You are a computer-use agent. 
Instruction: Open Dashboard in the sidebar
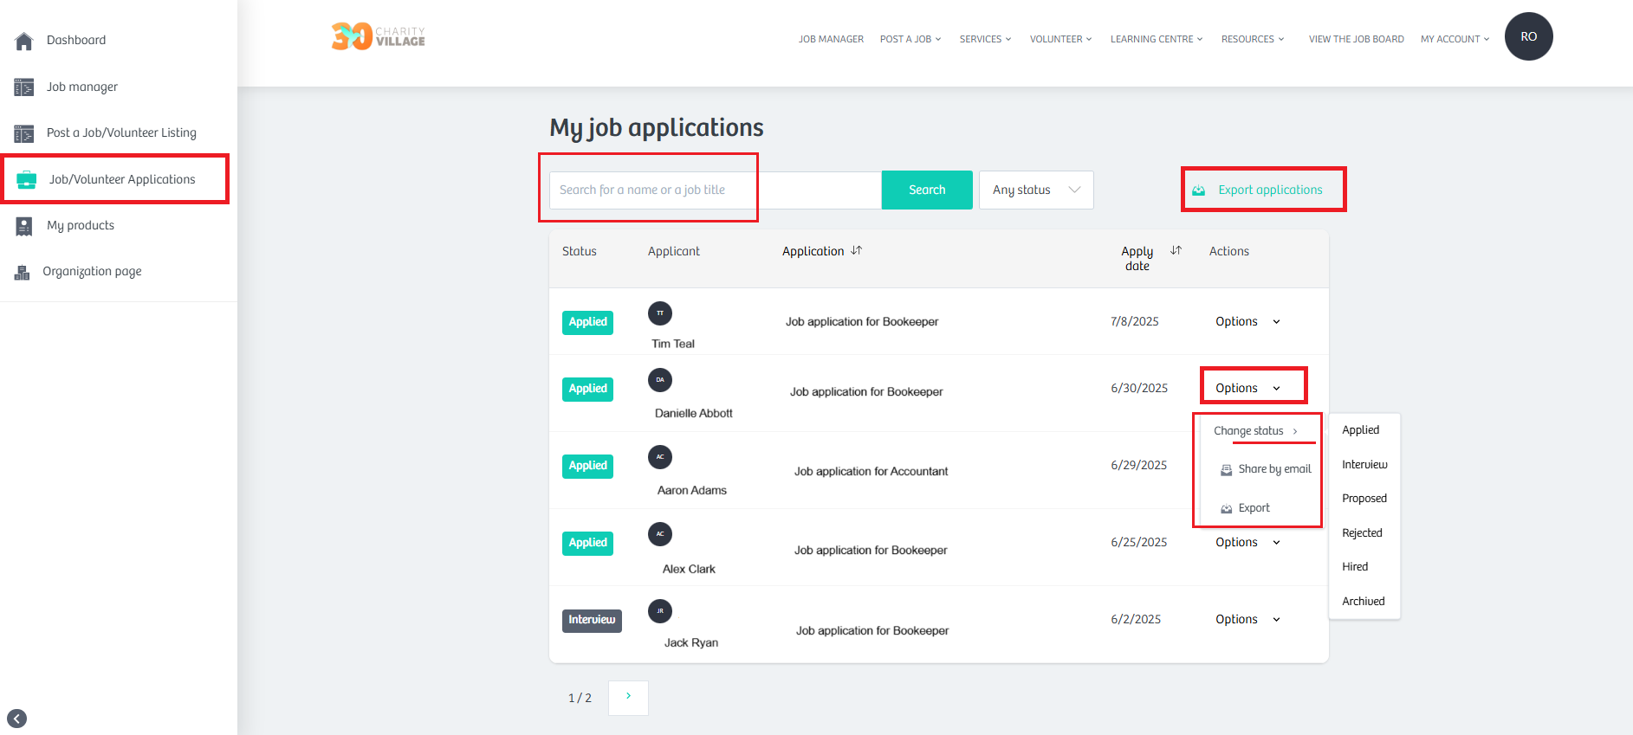click(76, 40)
